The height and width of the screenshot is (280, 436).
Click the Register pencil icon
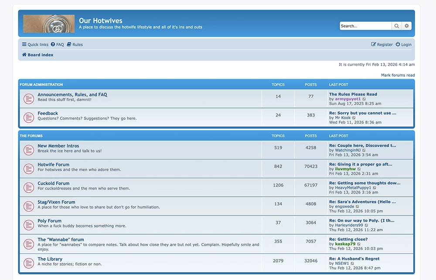(x=373, y=44)
